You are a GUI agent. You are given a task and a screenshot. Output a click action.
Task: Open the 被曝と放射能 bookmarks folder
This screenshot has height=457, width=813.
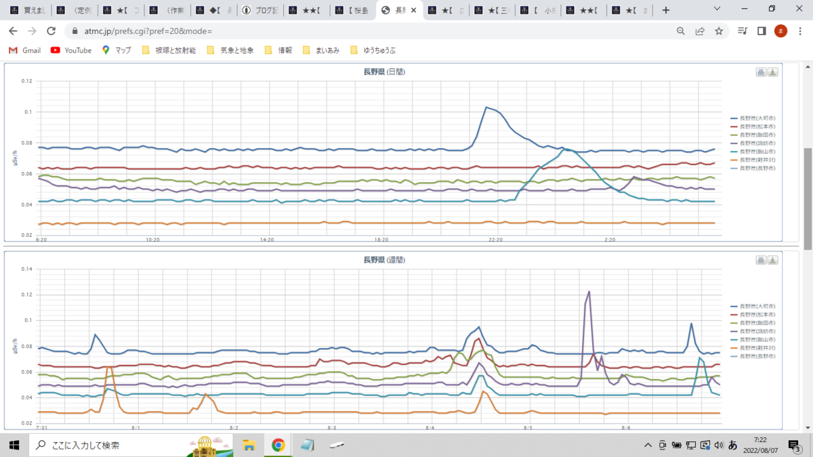point(169,50)
